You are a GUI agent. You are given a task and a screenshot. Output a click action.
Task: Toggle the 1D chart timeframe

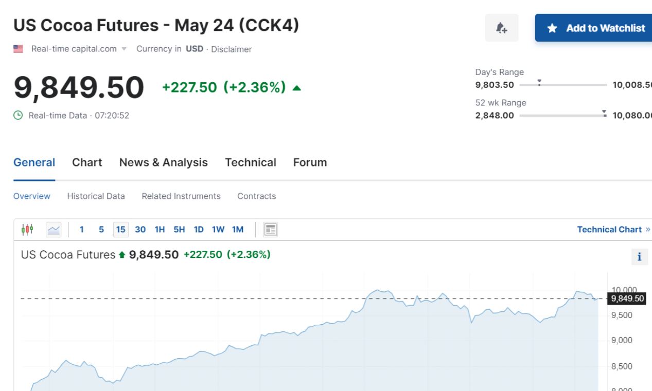199,230
